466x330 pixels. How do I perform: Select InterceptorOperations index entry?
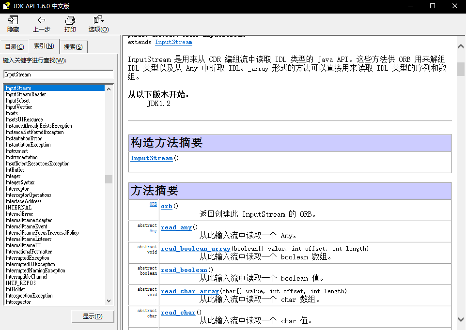[28, 195]
